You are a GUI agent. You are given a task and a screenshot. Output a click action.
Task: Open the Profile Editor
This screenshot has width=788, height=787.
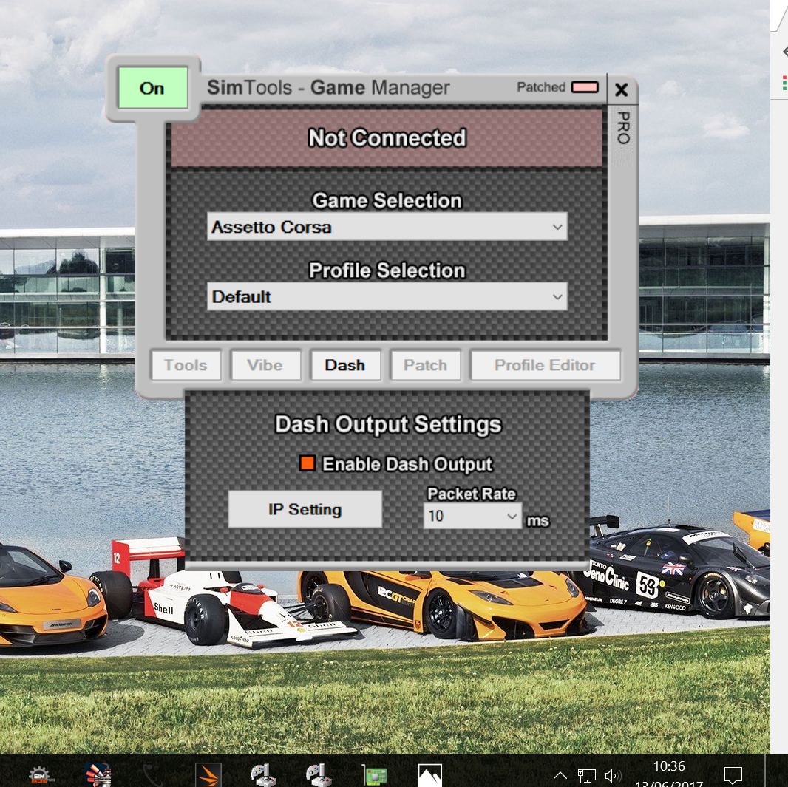545,364
